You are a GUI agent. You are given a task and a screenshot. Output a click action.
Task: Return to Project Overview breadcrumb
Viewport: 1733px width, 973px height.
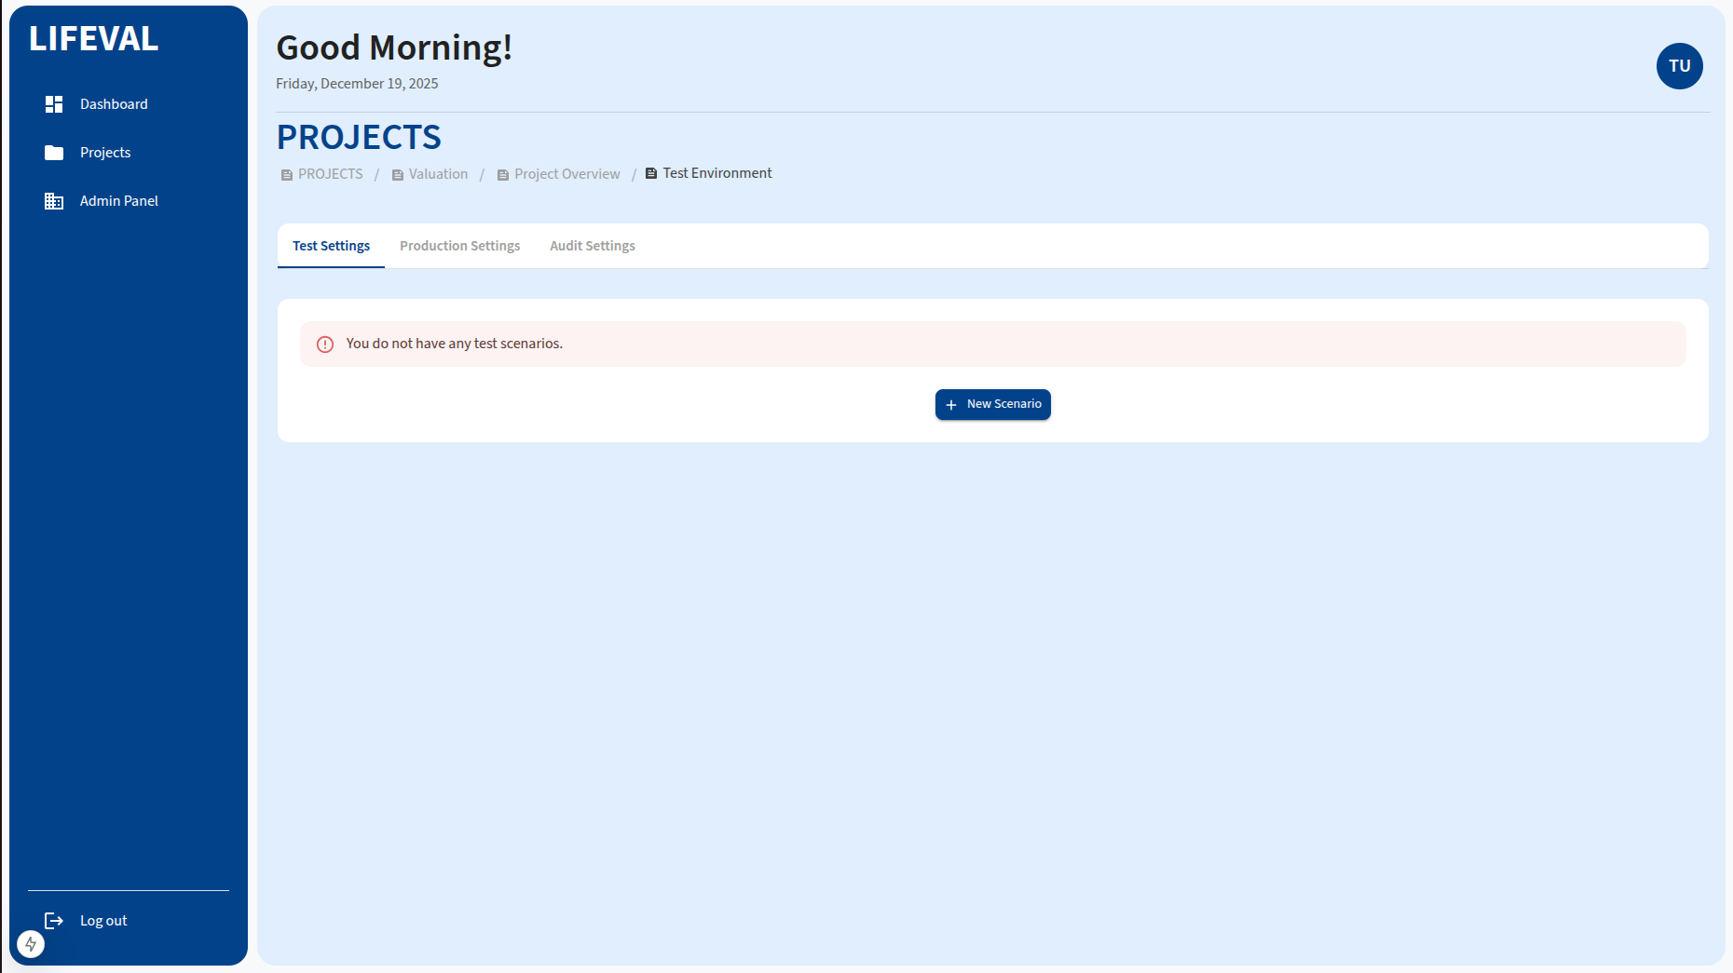[566, 174]
